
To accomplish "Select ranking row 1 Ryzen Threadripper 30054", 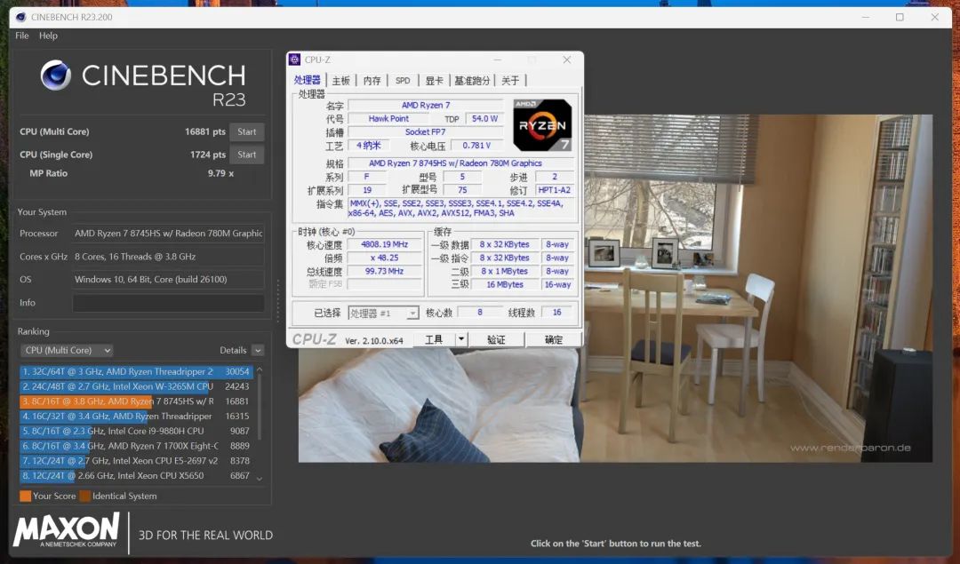I will [x=136, y=371].
